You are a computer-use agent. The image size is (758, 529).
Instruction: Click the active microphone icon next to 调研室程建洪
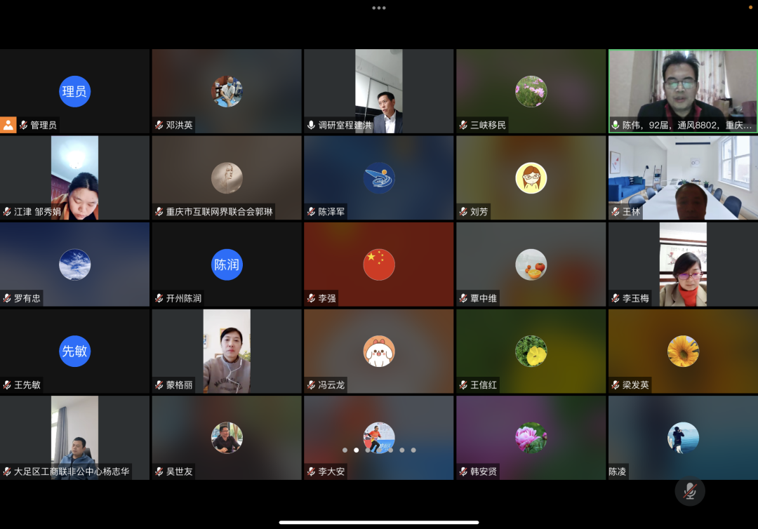coord(311,125)
